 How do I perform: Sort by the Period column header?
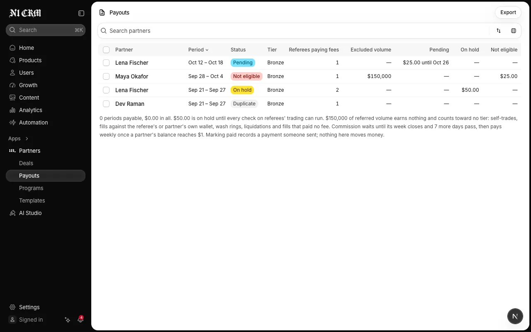198,50
